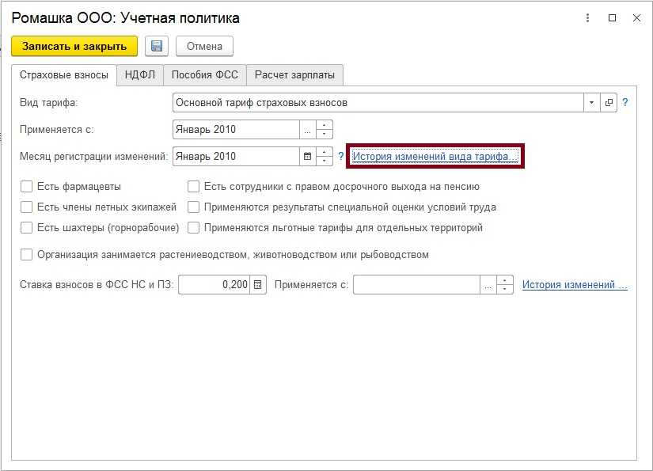The height and width of the screenshot is (471, 653).
Task: Enable Есть фармацевты checkbox
Action: (x=26, y=187)
